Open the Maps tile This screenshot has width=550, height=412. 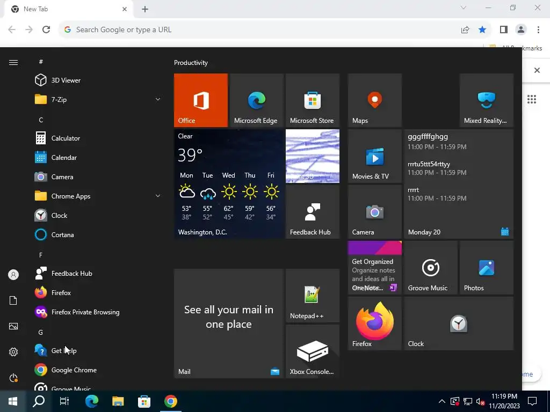tap(374, 100)
